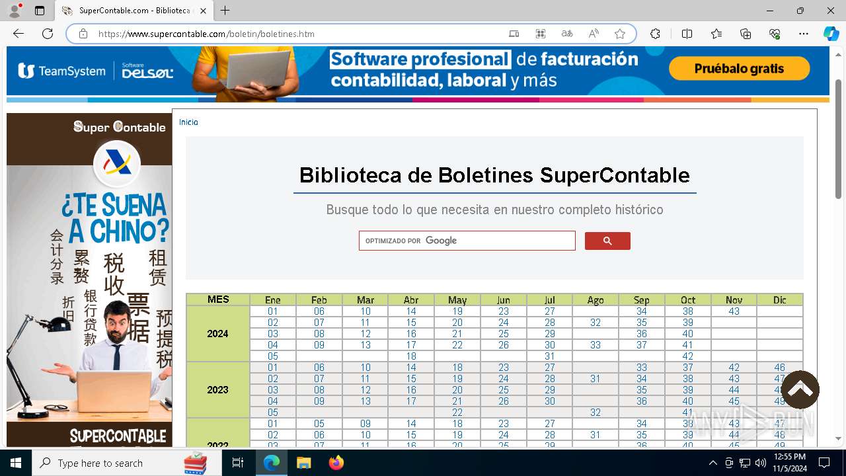Open the Favorites list
Screen dimensions: 846x476
(x=716, y=34)
